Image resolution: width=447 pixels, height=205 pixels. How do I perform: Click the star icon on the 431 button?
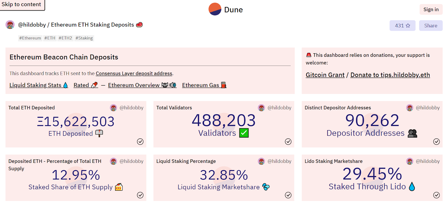408,26
